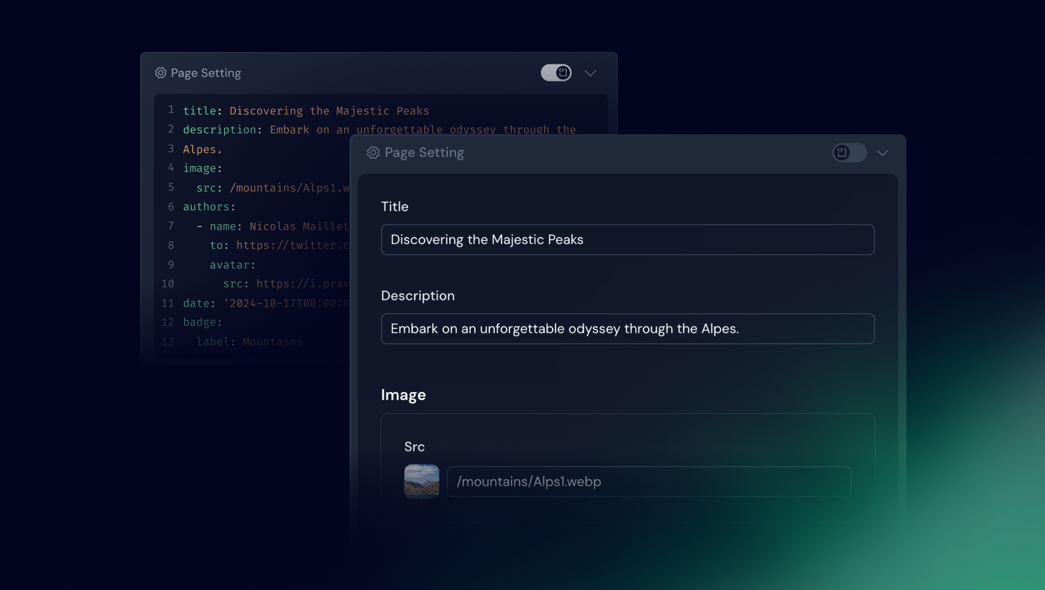This screenshot has height=590, width=1045.
Task: Collapse the front Page Setting panel with its chevron
Action: click(x=883, y=153)
